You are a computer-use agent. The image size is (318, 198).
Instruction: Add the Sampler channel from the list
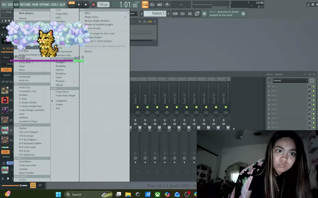(x=23, y=169)
